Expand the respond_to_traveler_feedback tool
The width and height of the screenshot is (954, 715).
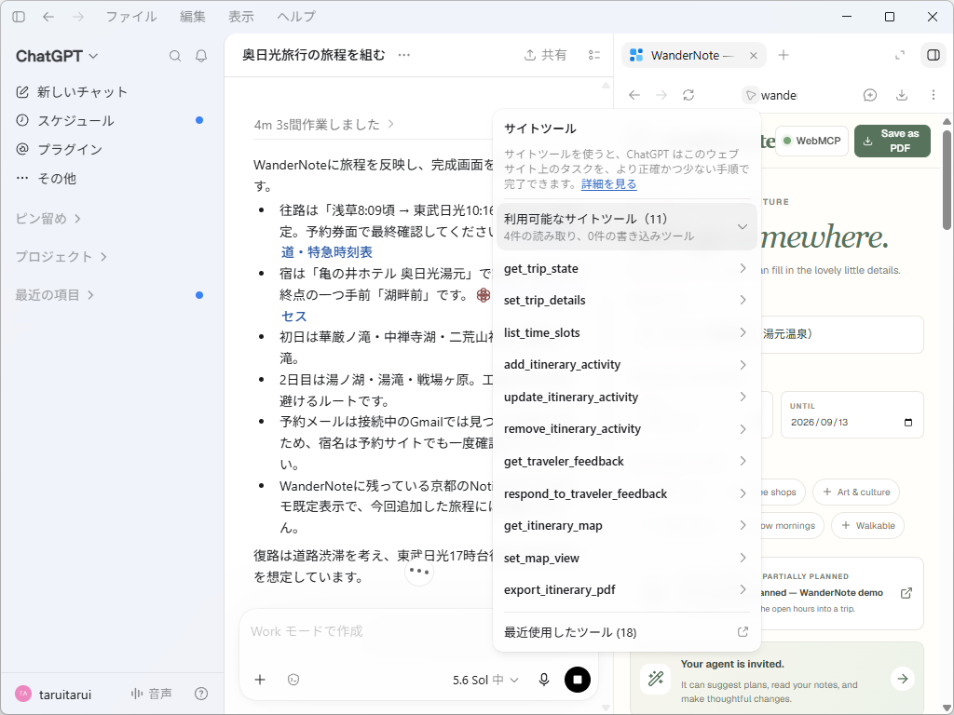tap(627, 493)
